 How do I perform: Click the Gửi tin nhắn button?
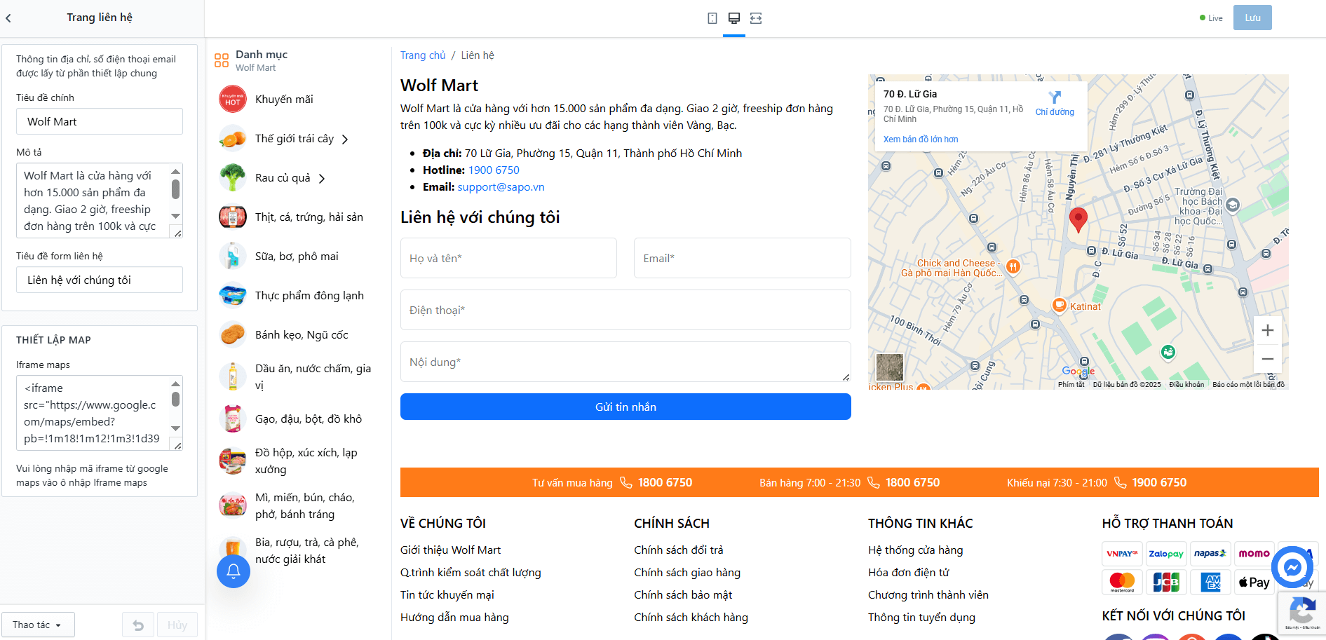(625, 407)
